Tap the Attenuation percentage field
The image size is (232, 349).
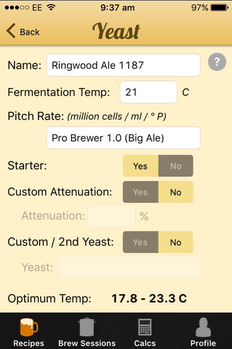(112, 216)
